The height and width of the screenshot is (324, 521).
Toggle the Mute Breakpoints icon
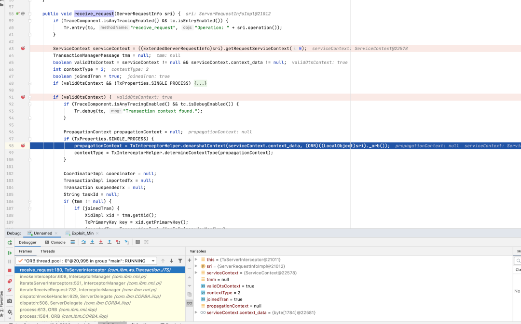pyautogui.click(x=9, y=290)
